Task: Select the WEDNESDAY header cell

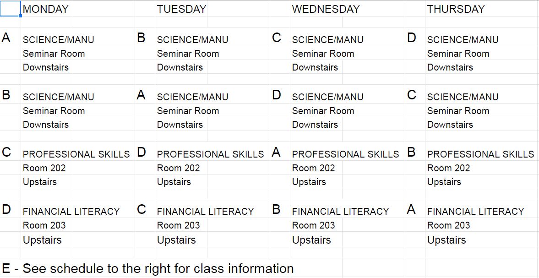Action: pos(326,9)
